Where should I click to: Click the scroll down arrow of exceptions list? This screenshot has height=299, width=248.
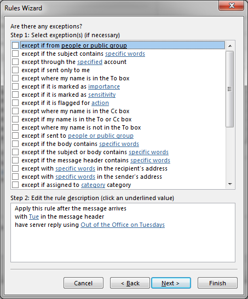(x=230, y=184)
